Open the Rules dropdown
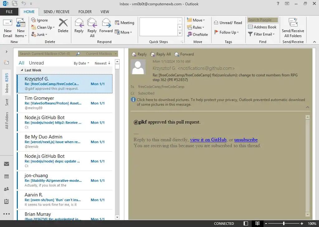This screenshot has width=319, height=227. (x=196, y=27)
